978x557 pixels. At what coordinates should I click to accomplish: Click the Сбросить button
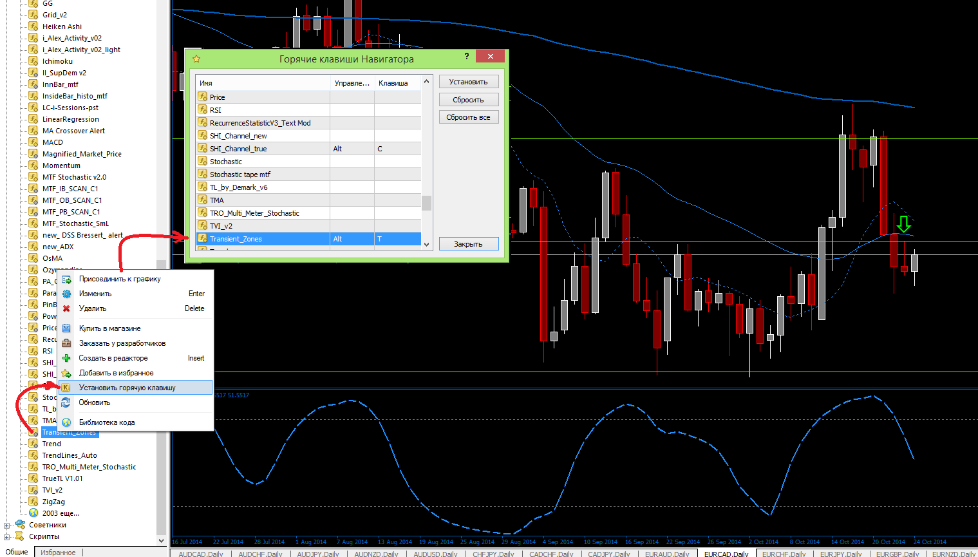pyautogui.click(x=469, y=100)
